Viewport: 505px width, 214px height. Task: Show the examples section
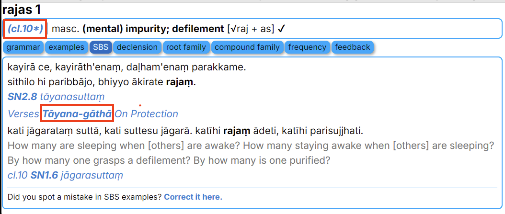click(66, 47)
